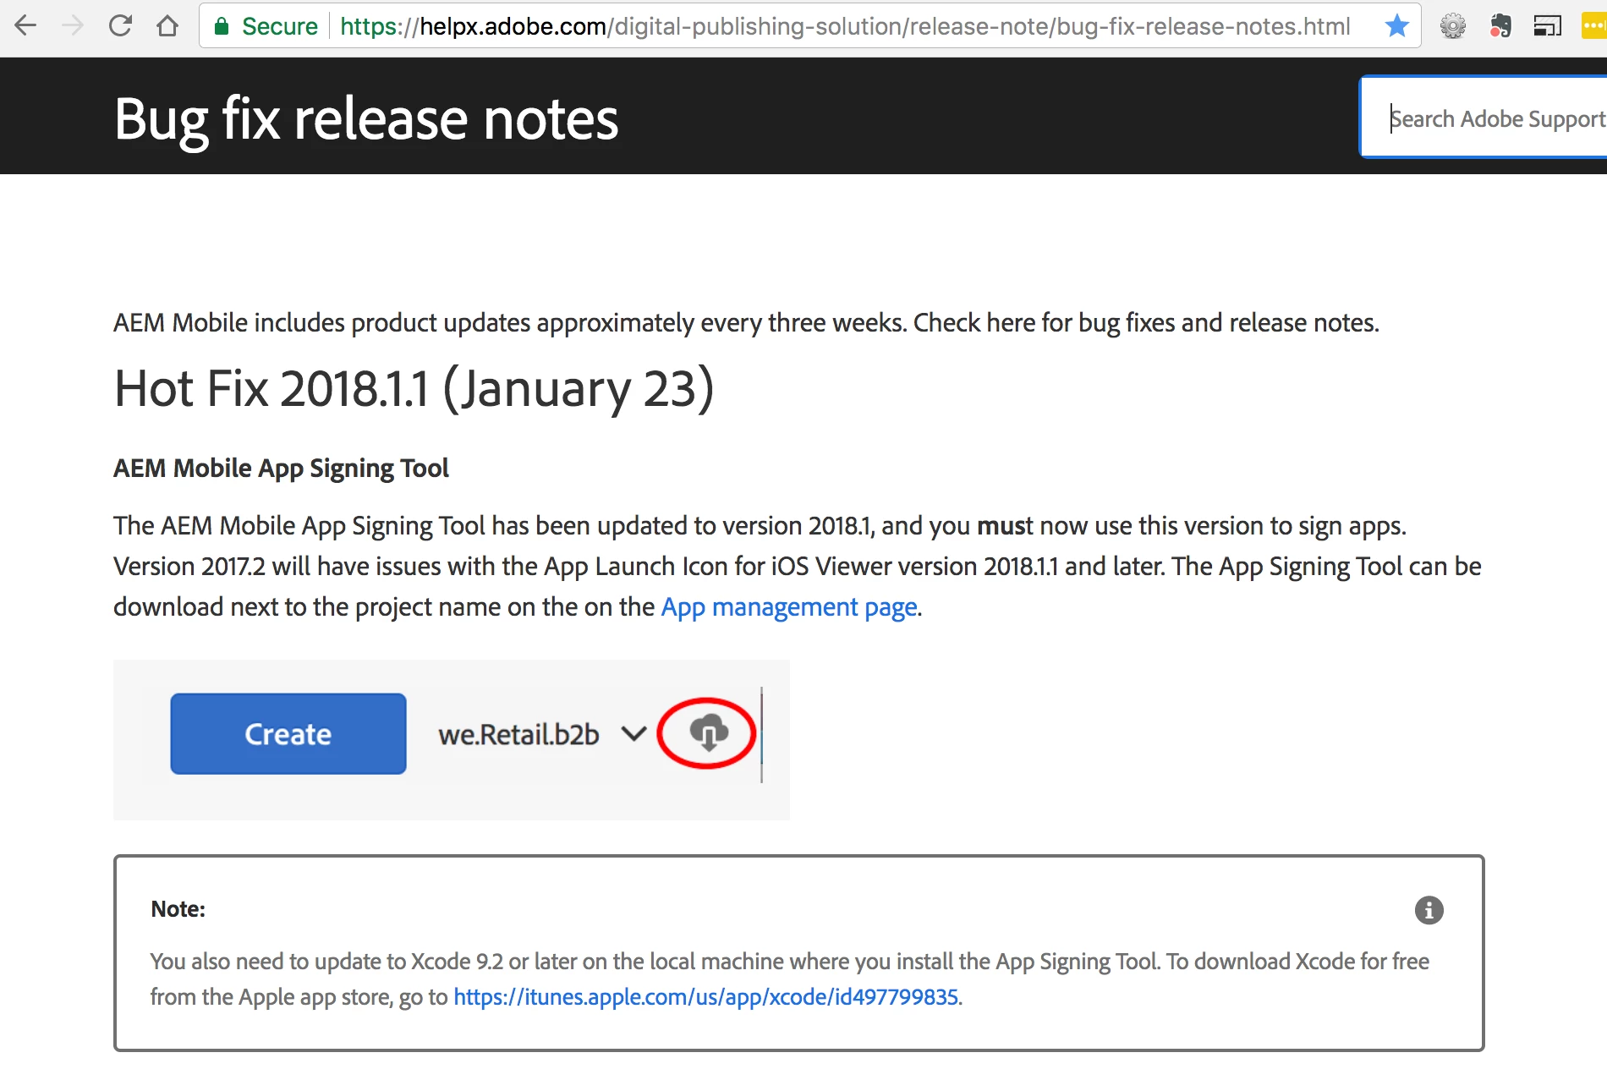Screen dimensions: 1607x1091
Task: Focus the Search Adobe Support field
Action: pos(1484,118)
